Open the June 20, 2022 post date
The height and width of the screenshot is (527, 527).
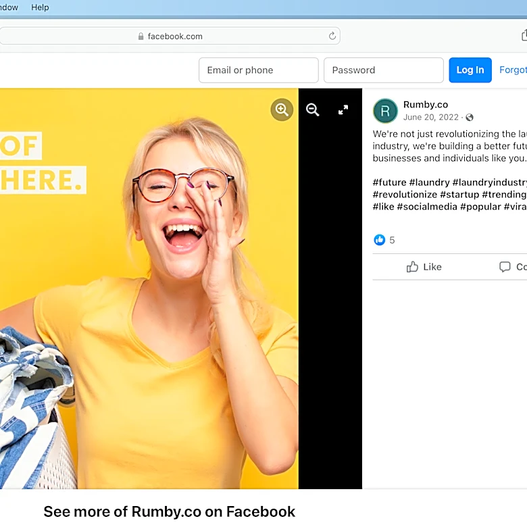(x=431, y=118)
